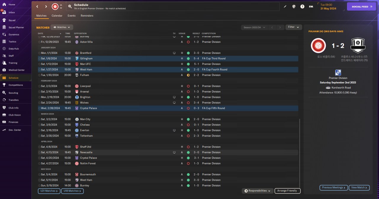
Task: Click the search magnifier icon
Action: click(70, 6)
